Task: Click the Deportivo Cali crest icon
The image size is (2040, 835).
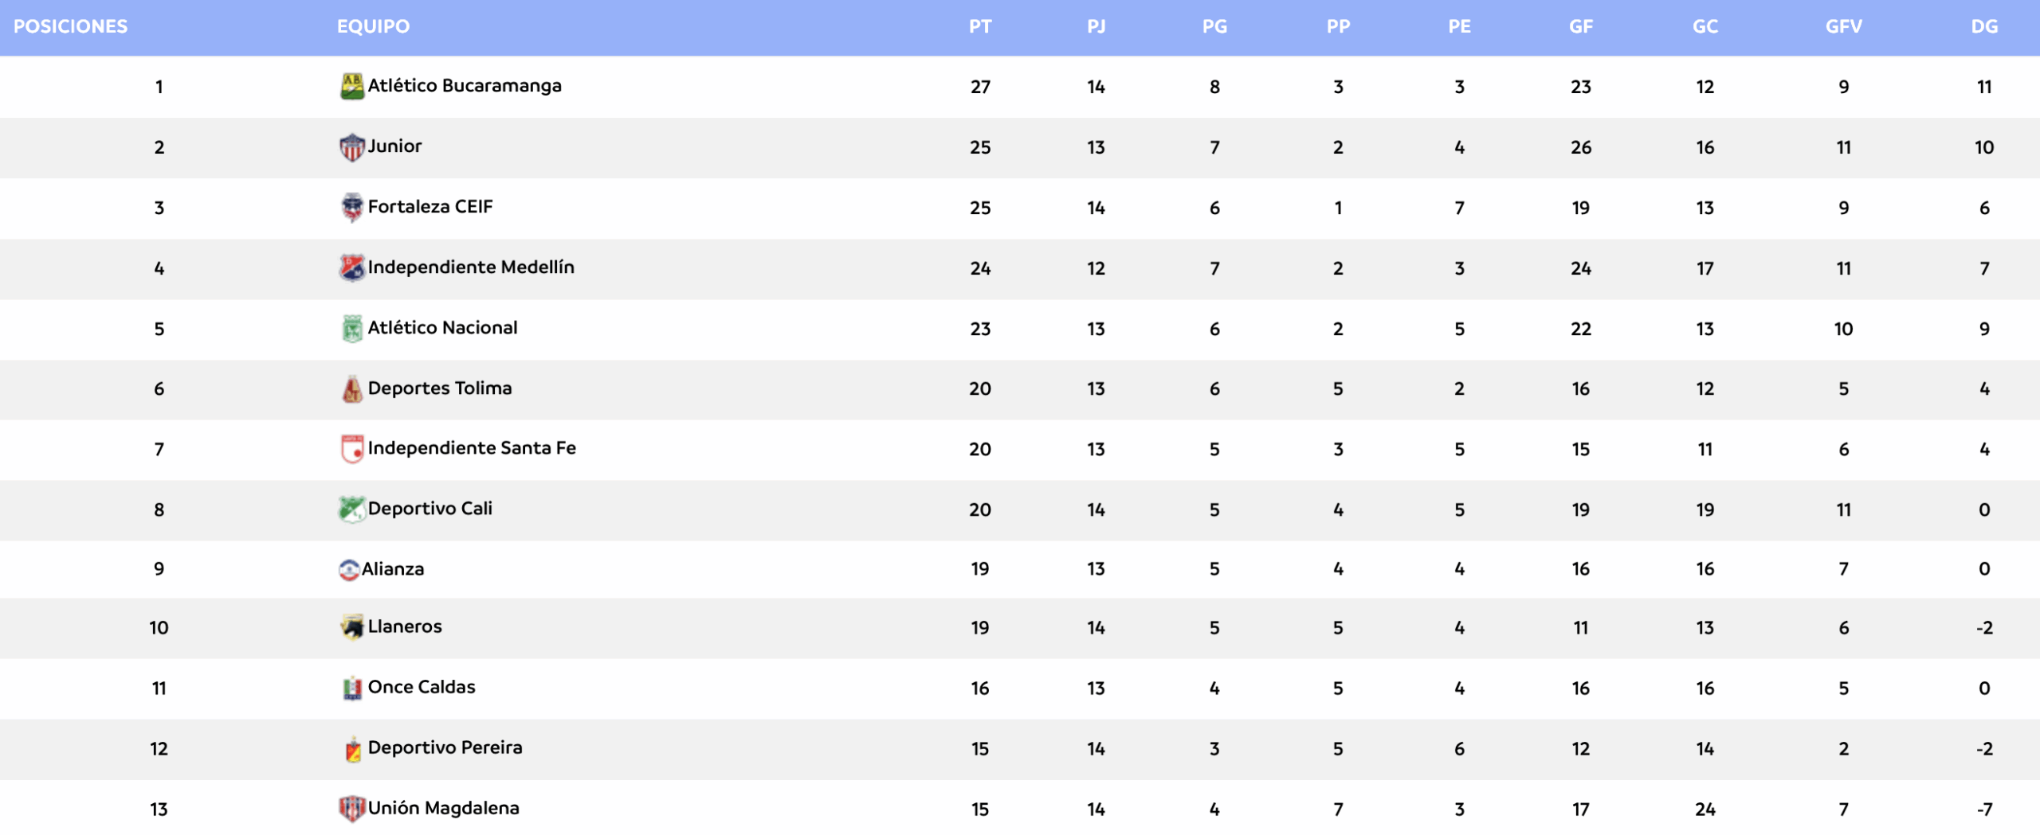Action: pyautogui.click(x=351, y=509)
